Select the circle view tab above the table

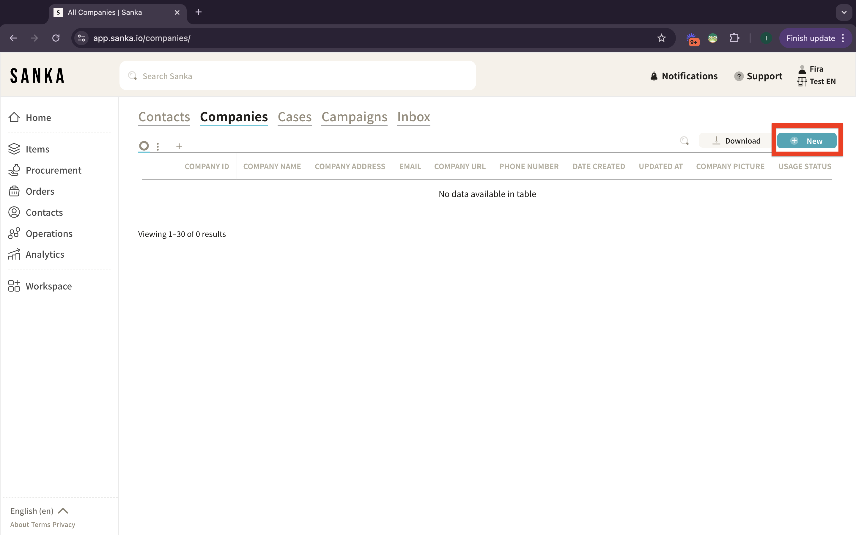pyautogui.click(x=144, y=146)
